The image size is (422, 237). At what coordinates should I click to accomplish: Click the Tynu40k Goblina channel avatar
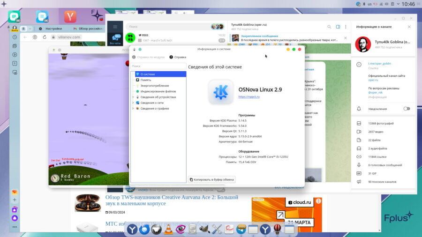(363, 44)
